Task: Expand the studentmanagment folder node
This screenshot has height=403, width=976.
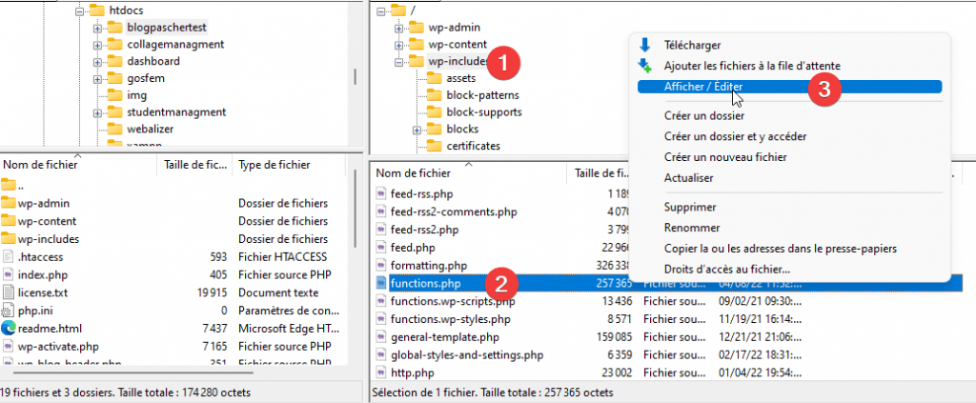Action: point(97,113)
